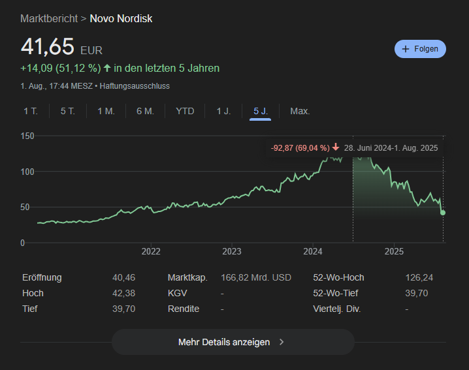Viewport: 469px width, 370px height.
Task: Open the Marktbericht breadcrumb link
Action: 49,18
